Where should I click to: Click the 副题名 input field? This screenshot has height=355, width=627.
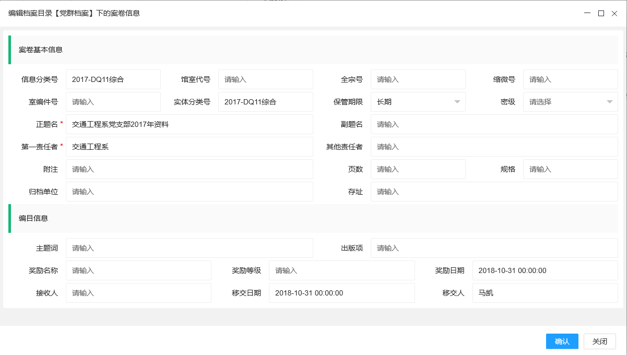pos(493,124)
